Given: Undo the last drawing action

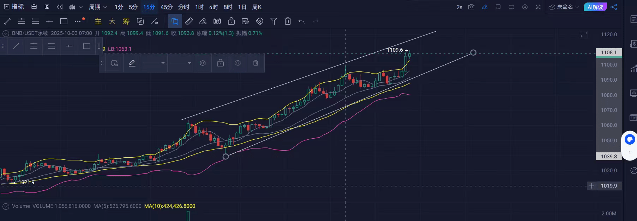Looking at the screenshot, I should tap(301, 21).
